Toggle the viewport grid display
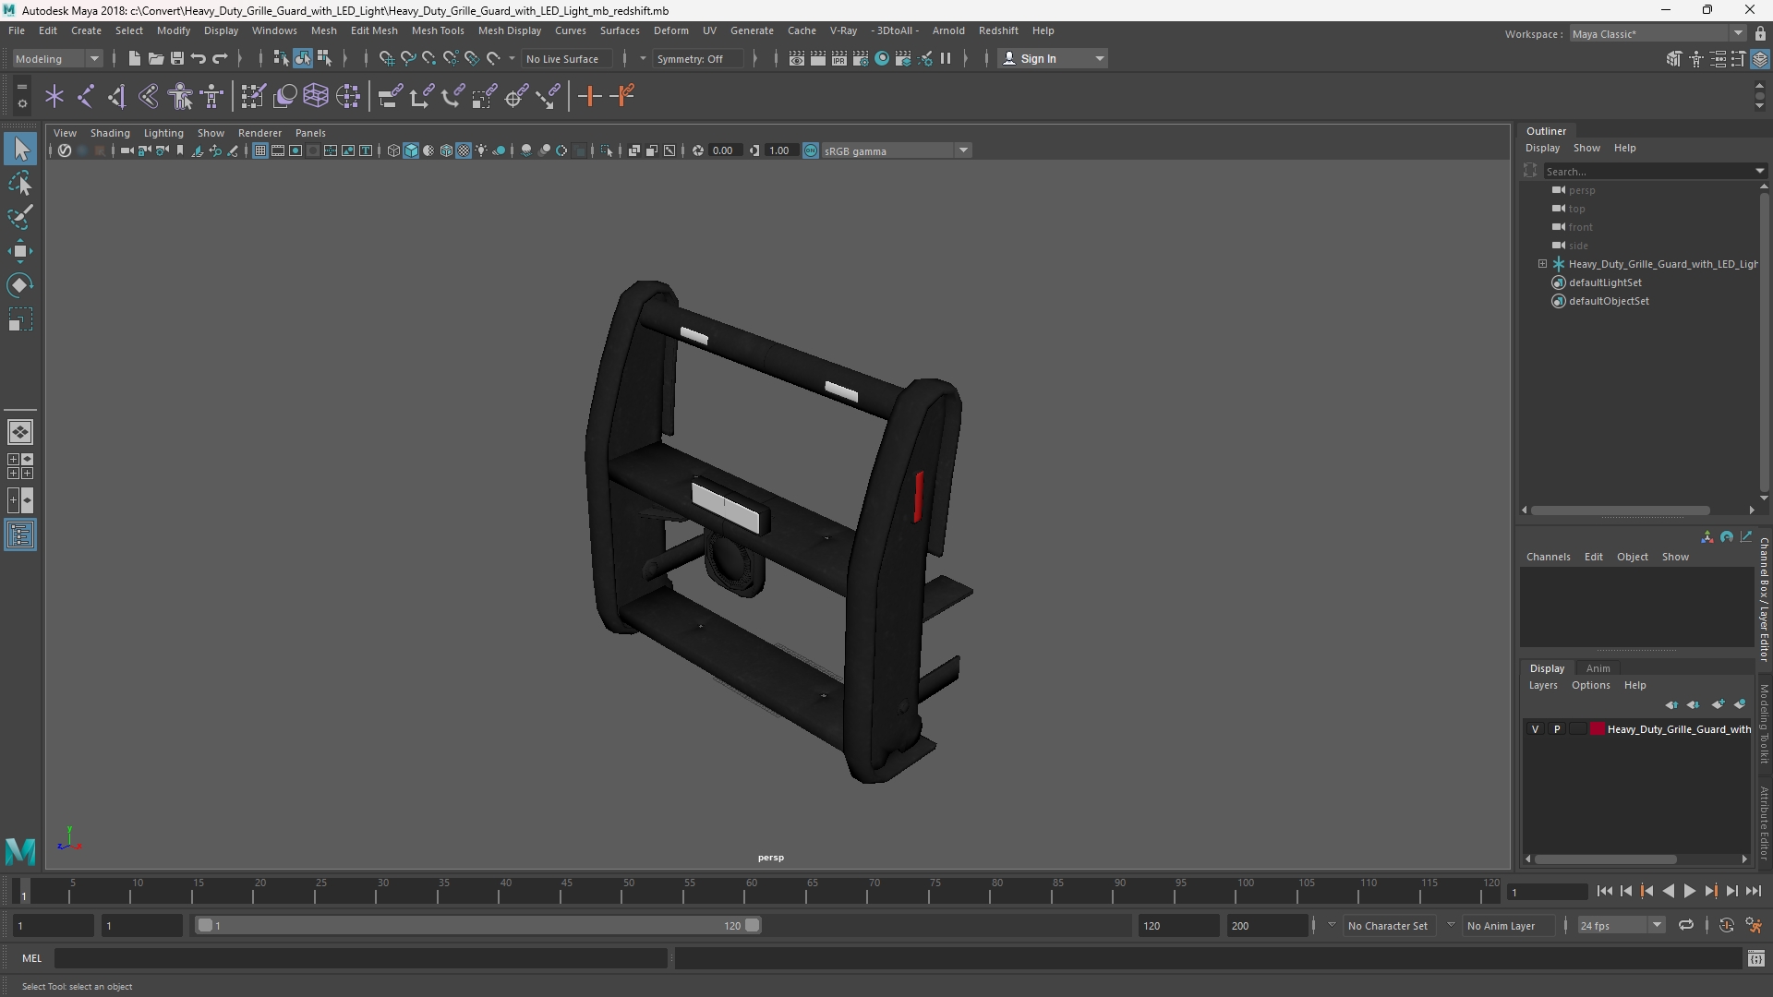This screenshot has width=1773, height=997. pos(260,151)
